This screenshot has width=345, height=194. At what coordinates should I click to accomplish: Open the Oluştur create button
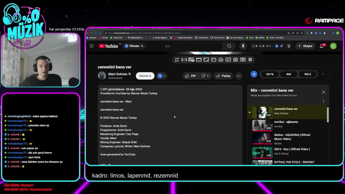click(x=305, y=46)
